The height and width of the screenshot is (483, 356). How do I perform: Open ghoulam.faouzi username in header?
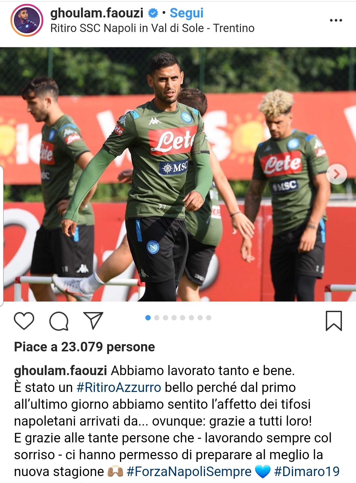97,13
